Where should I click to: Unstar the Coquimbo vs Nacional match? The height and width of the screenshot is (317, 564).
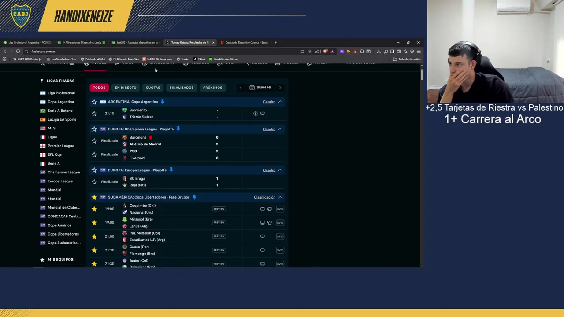[94, 209]
